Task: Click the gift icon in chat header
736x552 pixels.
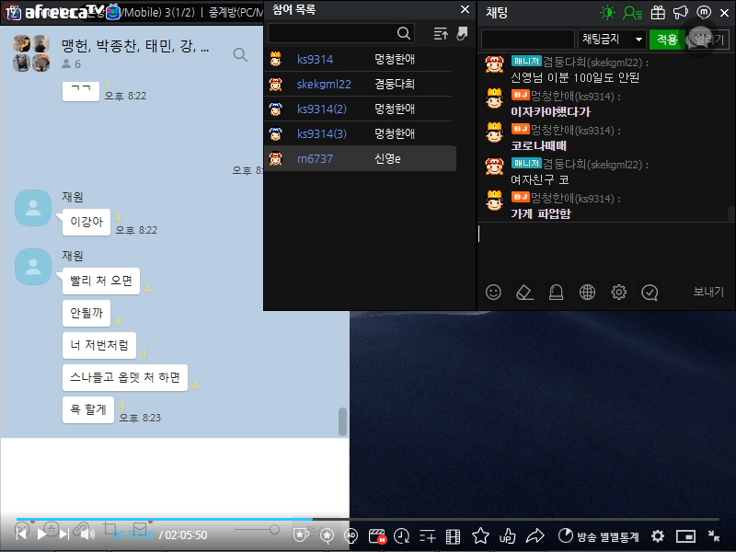Action: (658, 13)
